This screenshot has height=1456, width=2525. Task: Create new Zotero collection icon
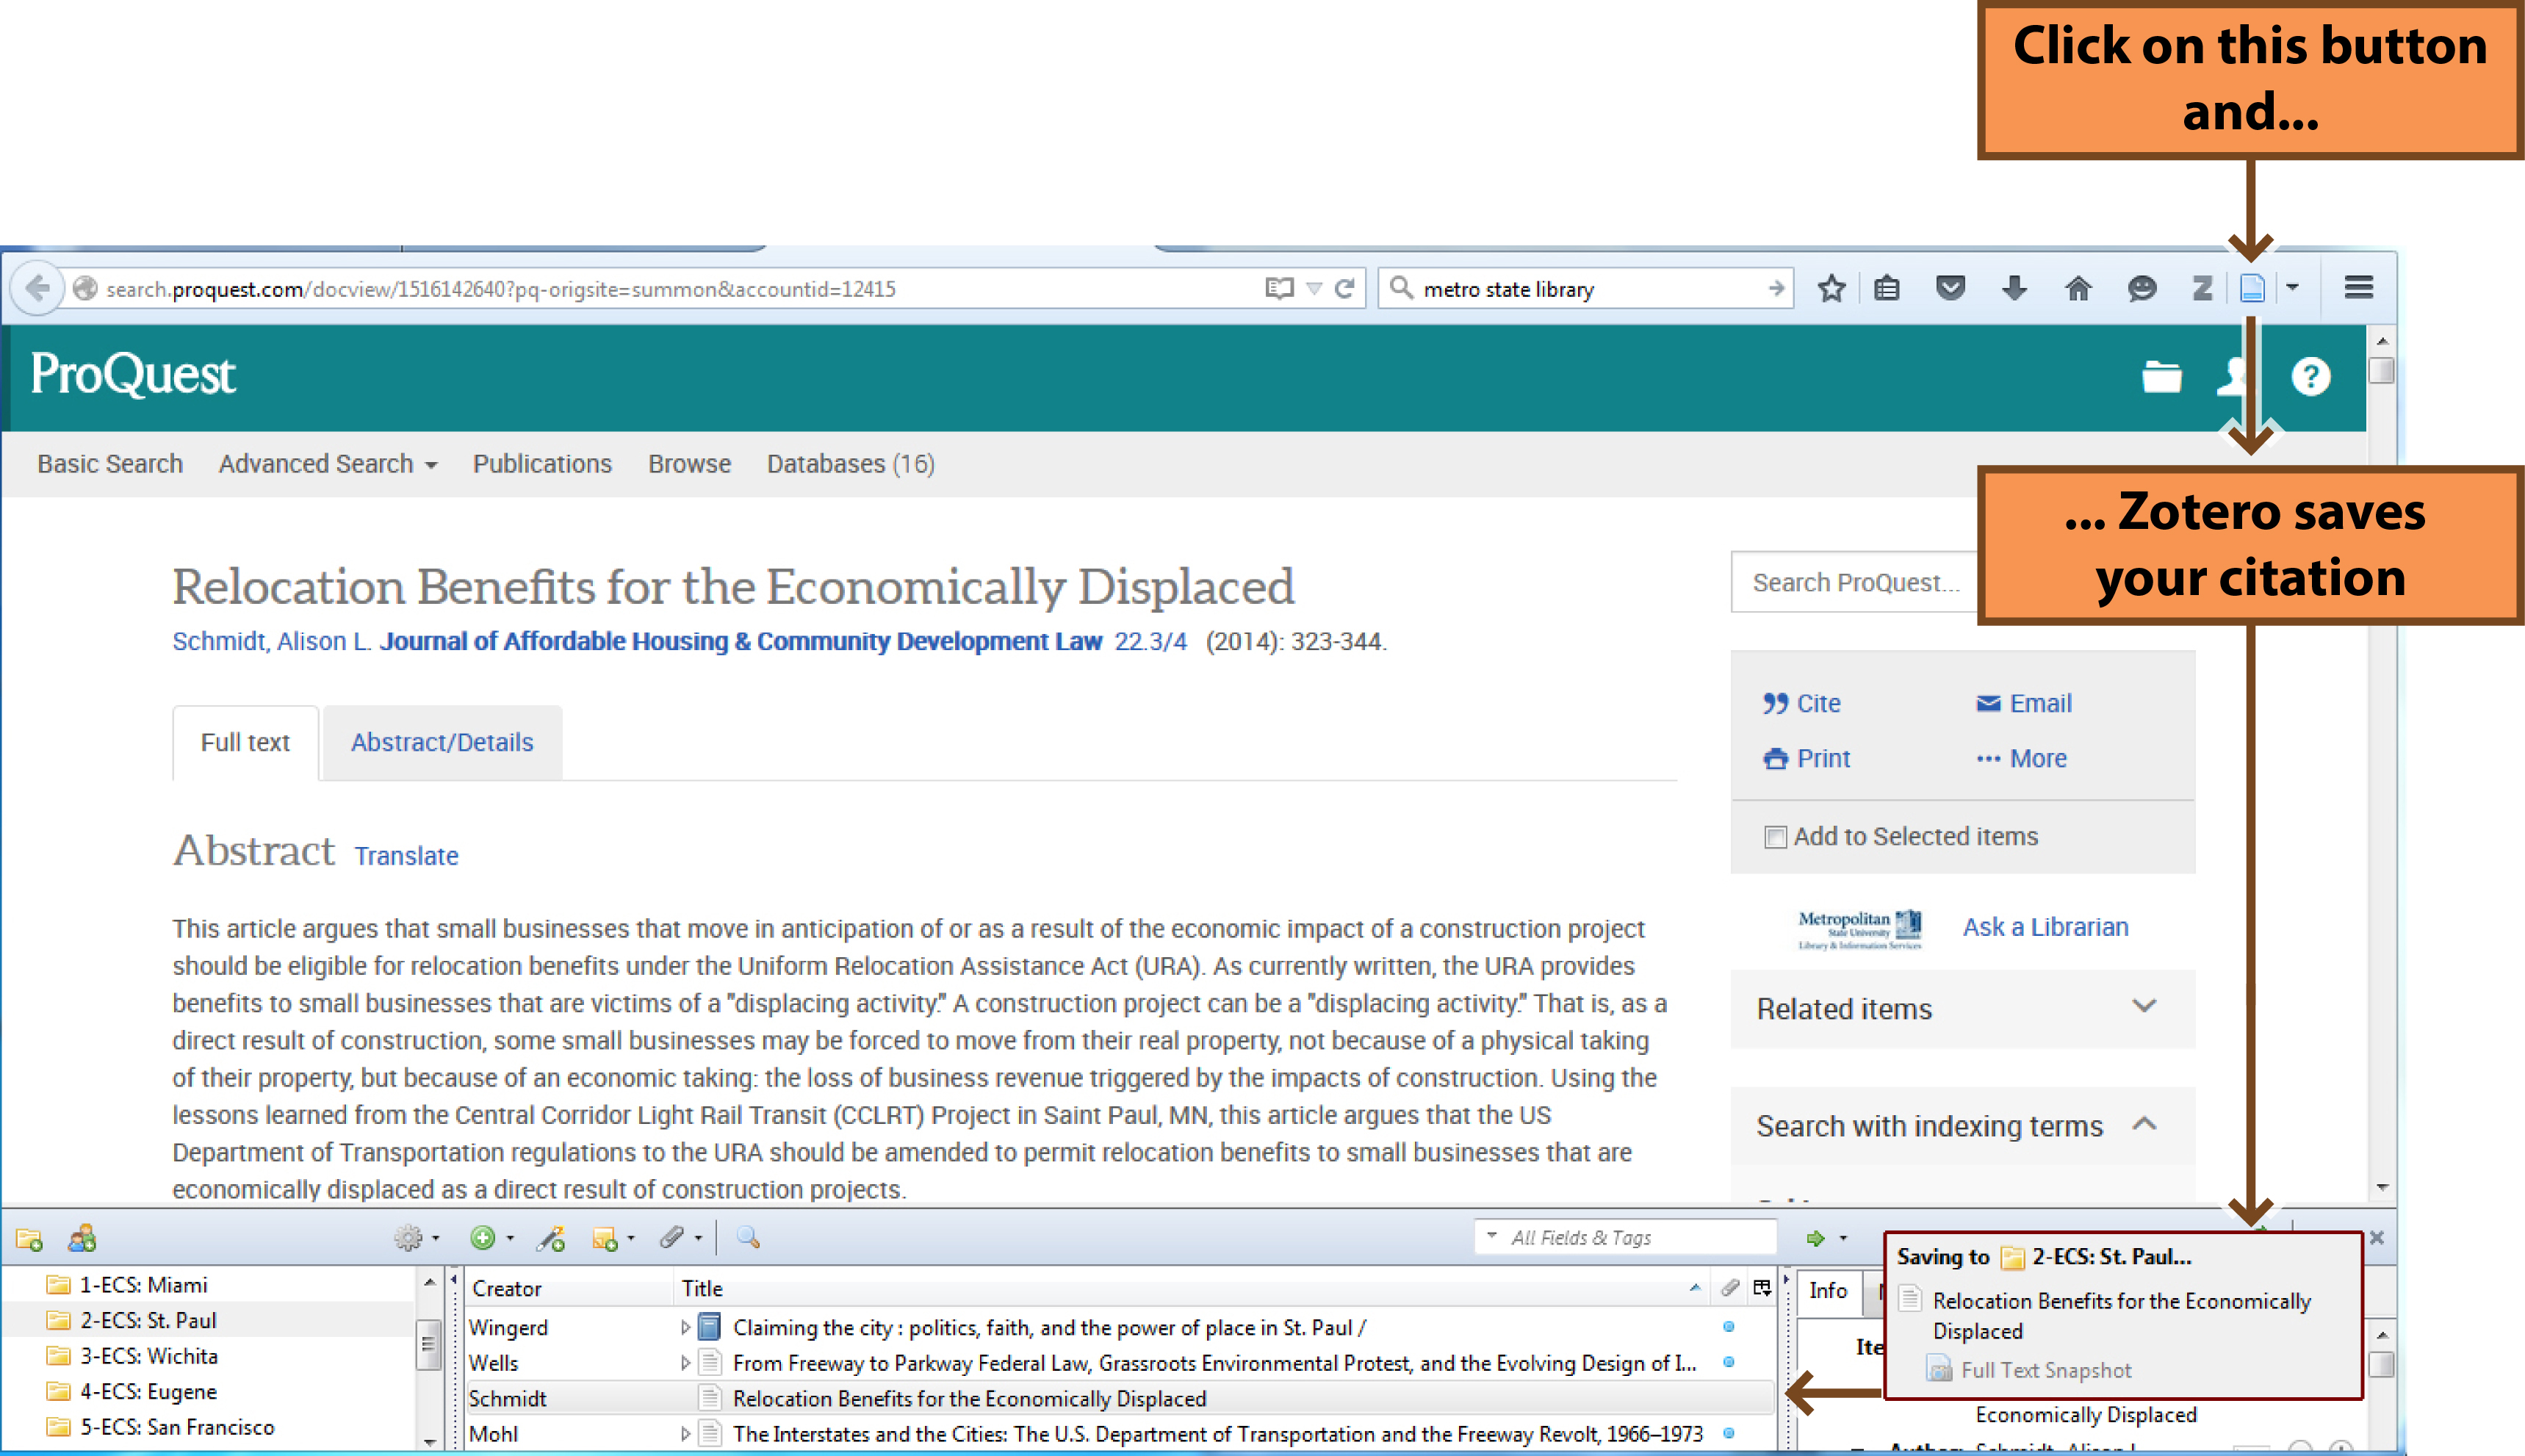pos(29,1239)
